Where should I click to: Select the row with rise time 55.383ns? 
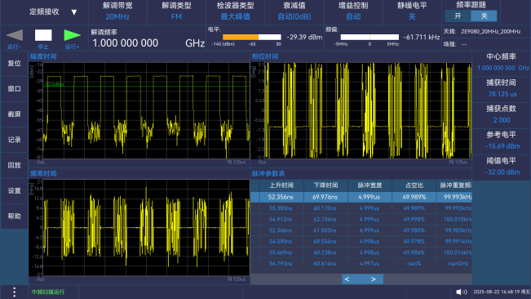pyautogui.click(x=361, y=208)
